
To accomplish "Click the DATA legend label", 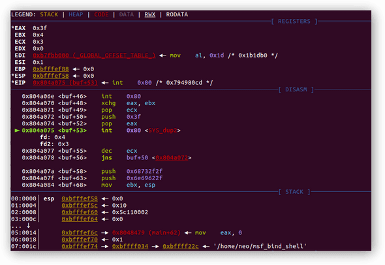I will (127, 14).
